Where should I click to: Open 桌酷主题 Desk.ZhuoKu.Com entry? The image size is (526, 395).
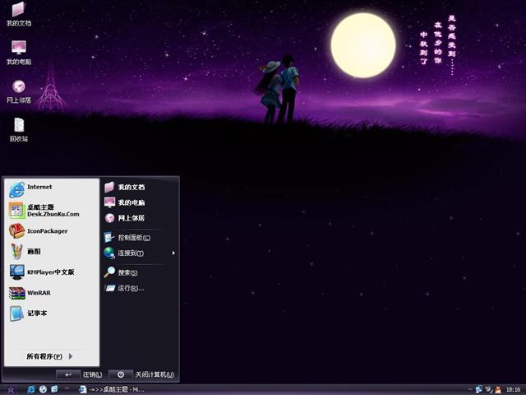(x=52, y=211)
